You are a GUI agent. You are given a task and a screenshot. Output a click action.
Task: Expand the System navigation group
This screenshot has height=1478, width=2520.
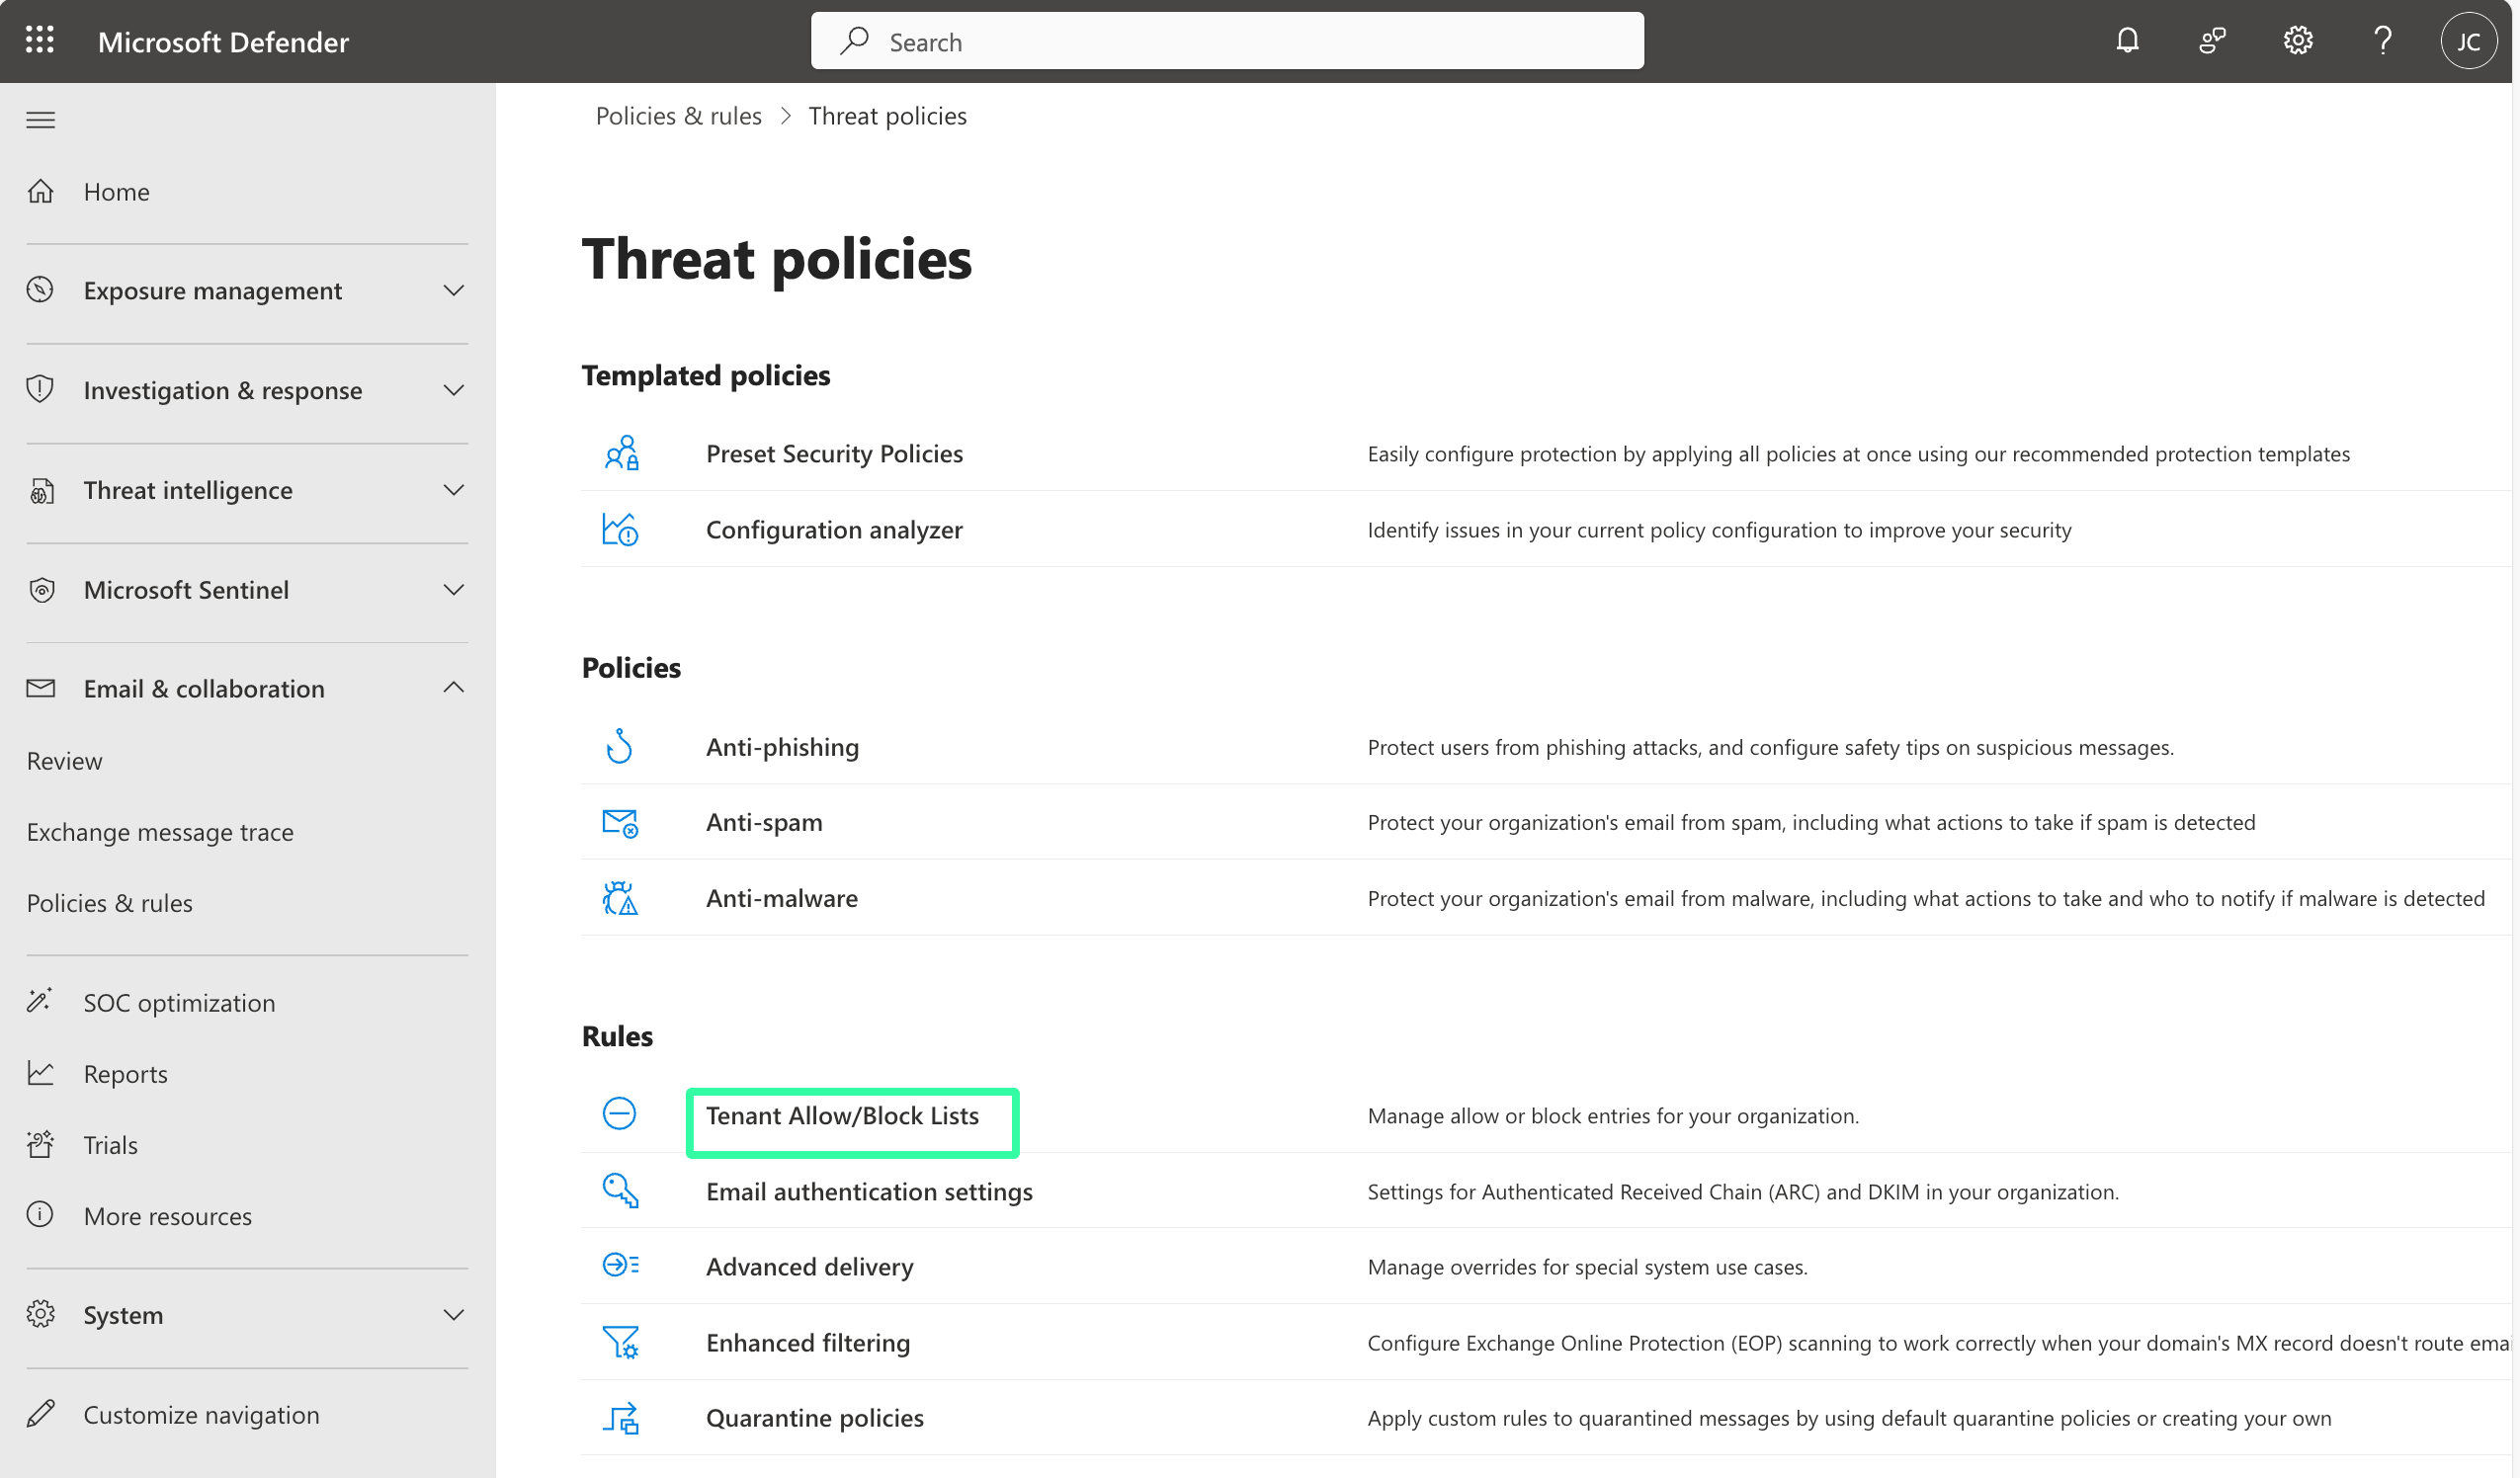tap(453, 1315)
